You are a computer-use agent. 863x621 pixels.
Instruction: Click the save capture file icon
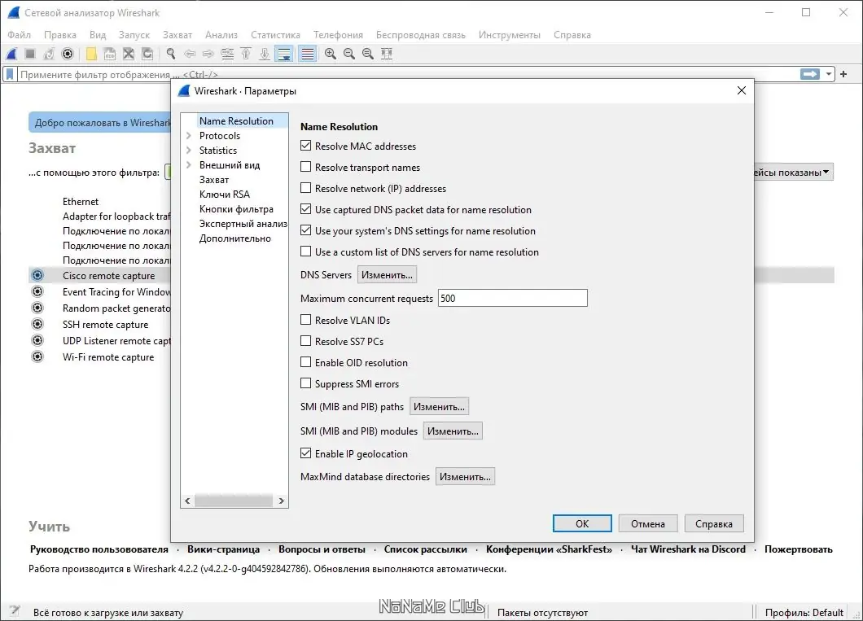(x=110, y=54)
